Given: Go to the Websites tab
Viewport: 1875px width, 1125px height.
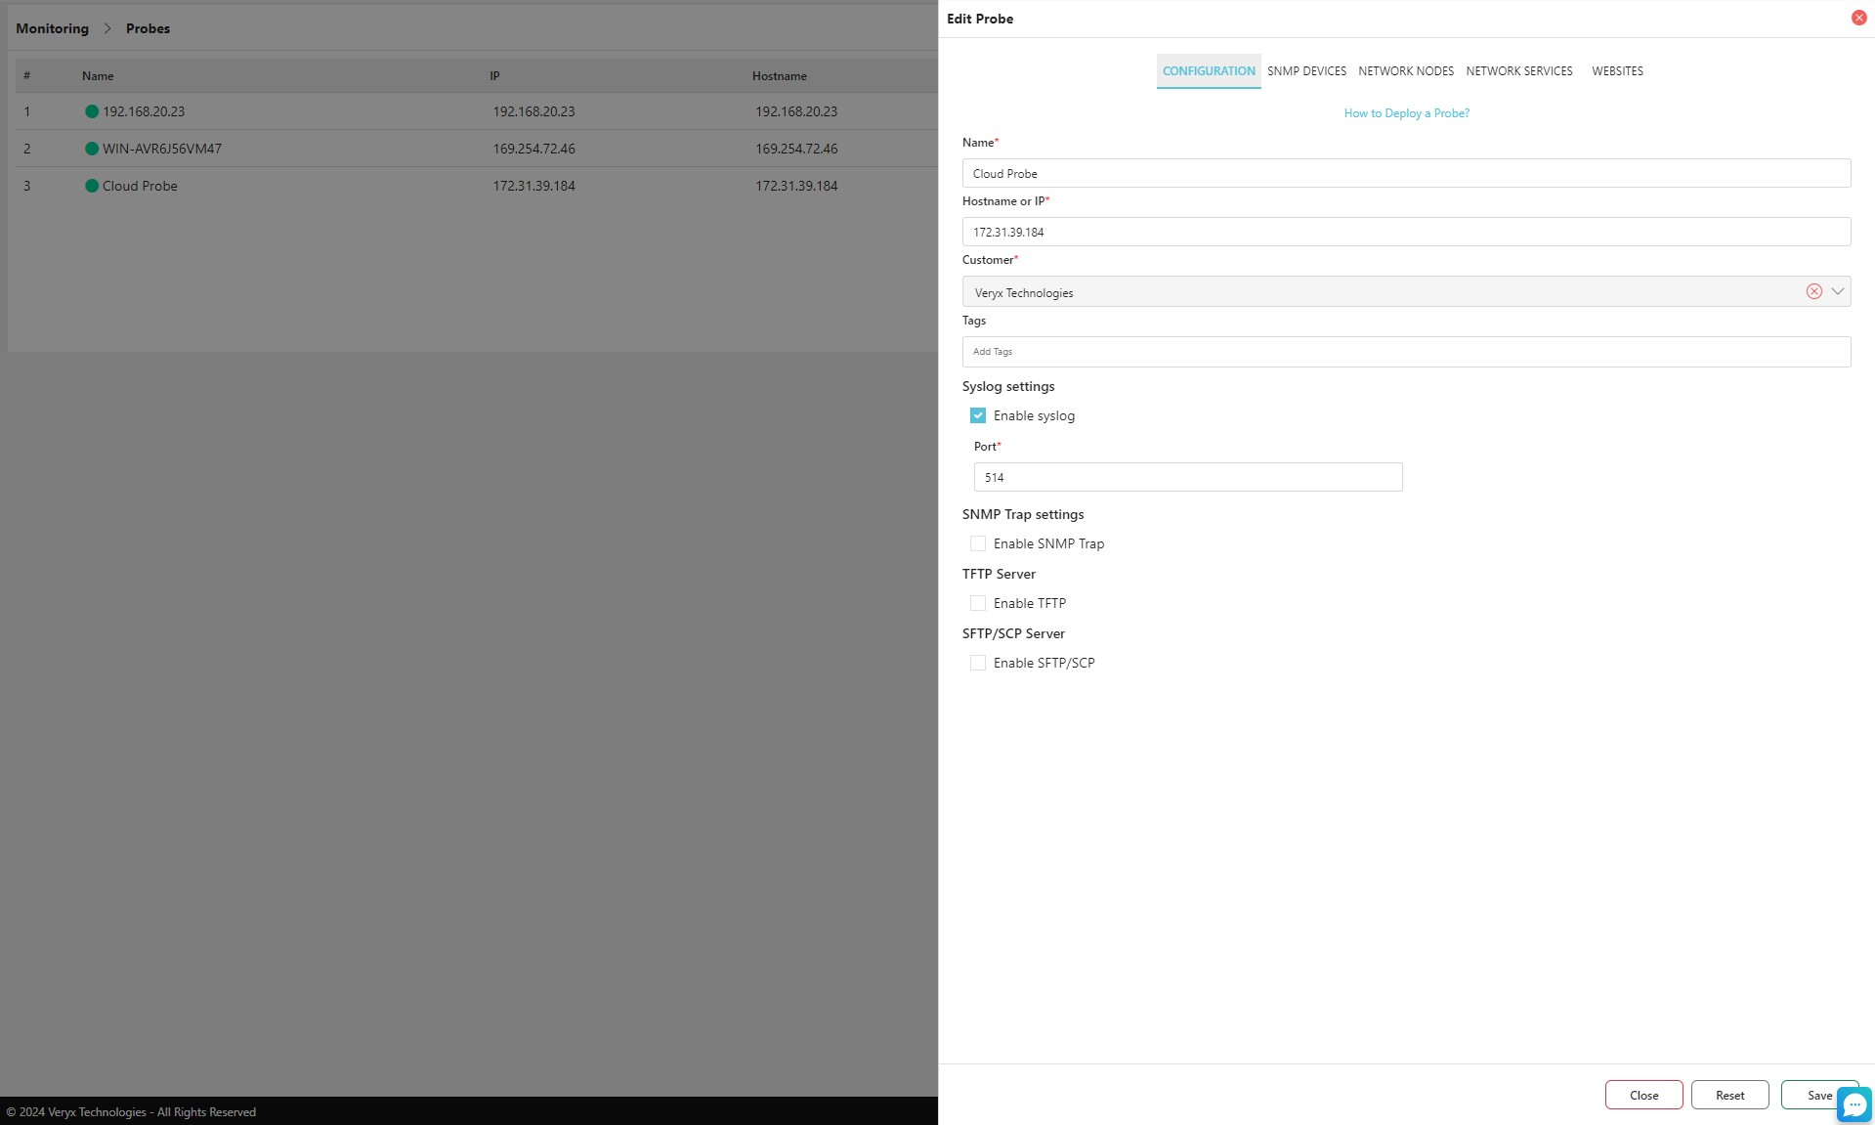Looking at the screenshot, I should [x=1617, y=71].
